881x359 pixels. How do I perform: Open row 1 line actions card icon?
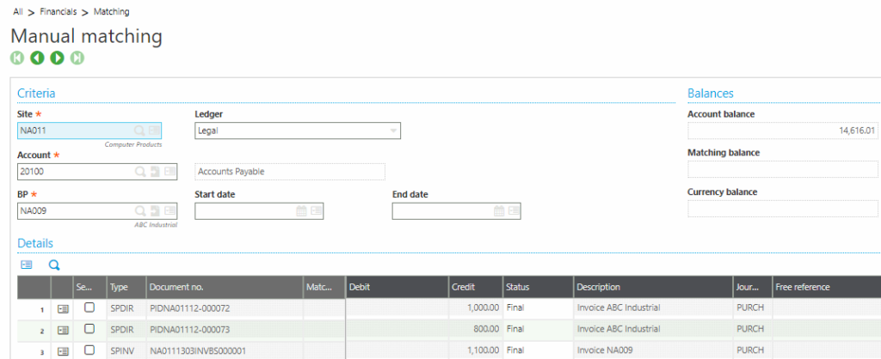point(63,308)
